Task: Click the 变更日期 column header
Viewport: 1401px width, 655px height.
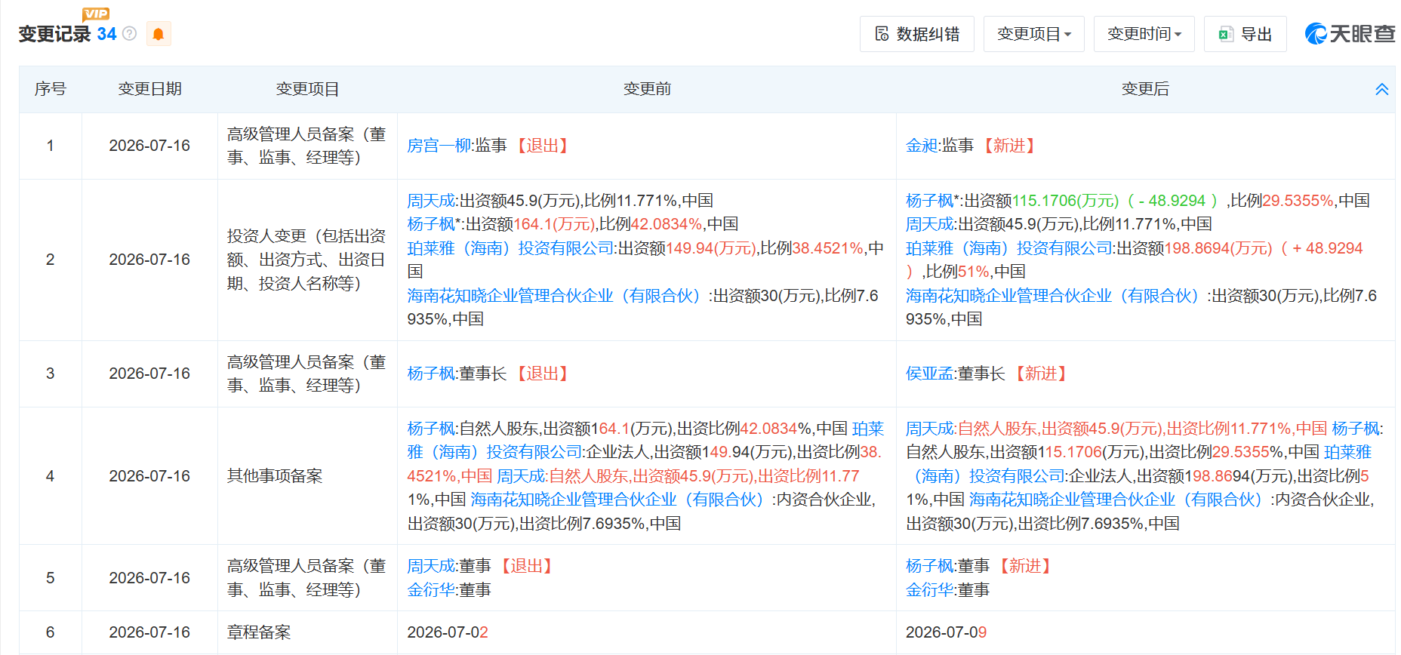Action: tap(149, 89)
